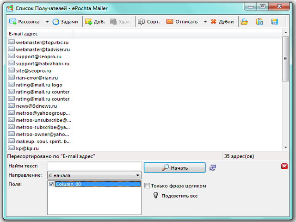Click envelope icon beside support@seopro.ru

[x=11, y=56]
